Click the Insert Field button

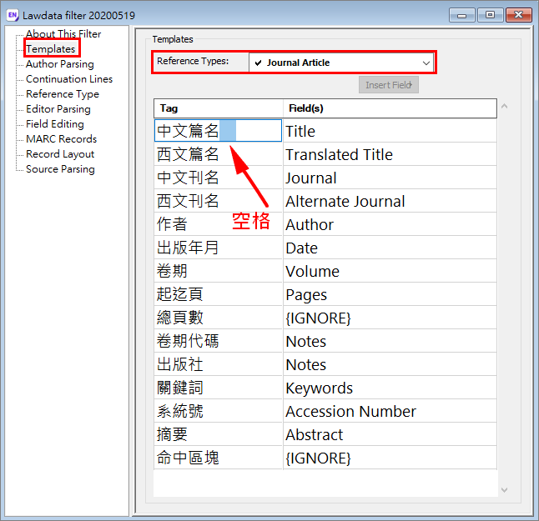[x=389, y=85]
